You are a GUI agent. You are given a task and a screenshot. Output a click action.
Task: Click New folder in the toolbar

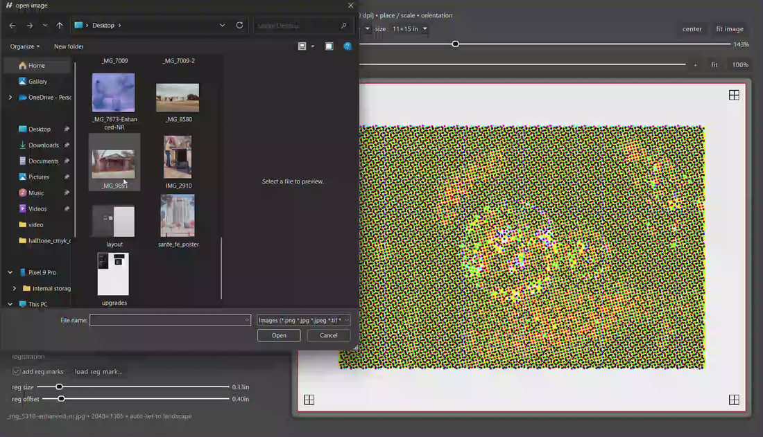[x=69, y=46]
